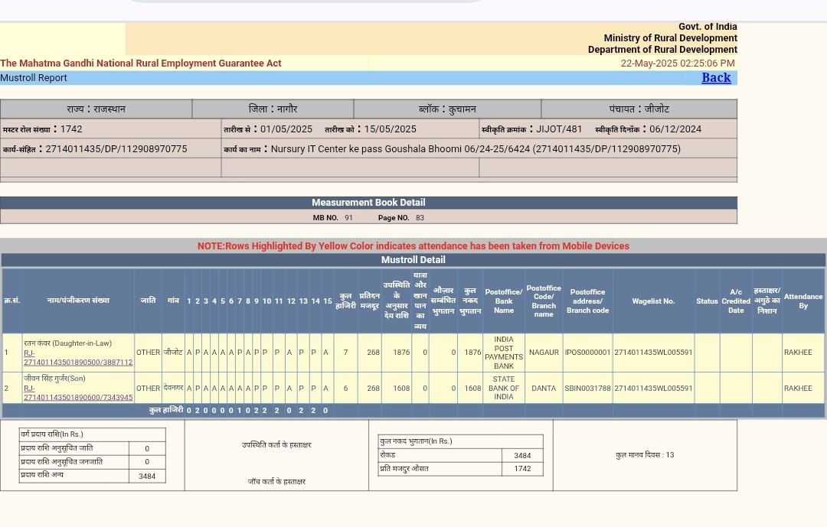
Task: Click the wagelist number in Jeevan Singh's row
Action: [x=653, y=389]
